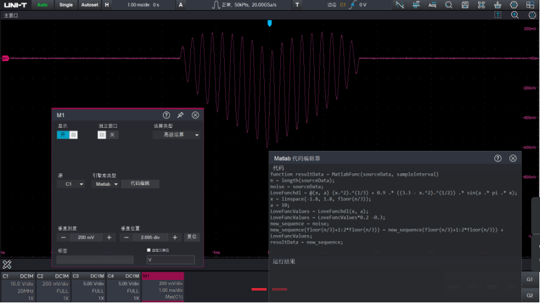
Task: Click the Auto run mode button
Action: tap(42, 5)
